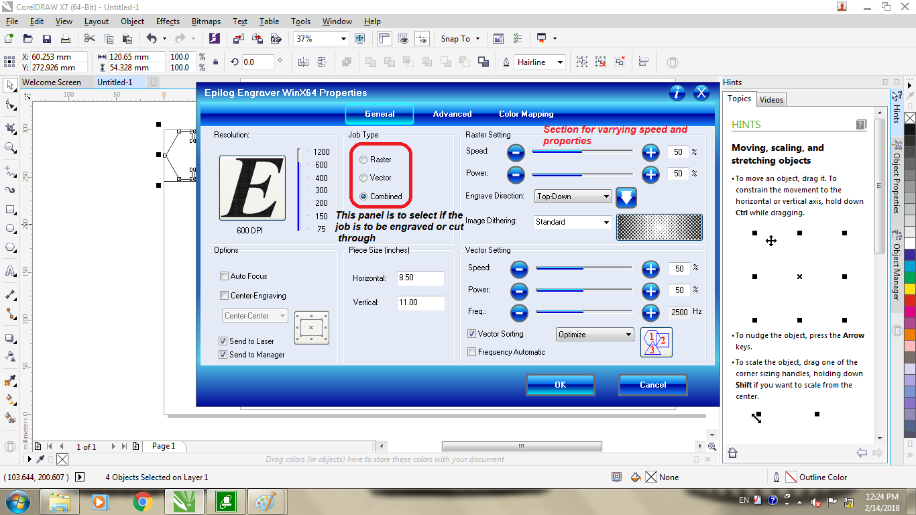The image size is (916, 515).
Task: Switch to the Advanced tab
Action: 452,114
